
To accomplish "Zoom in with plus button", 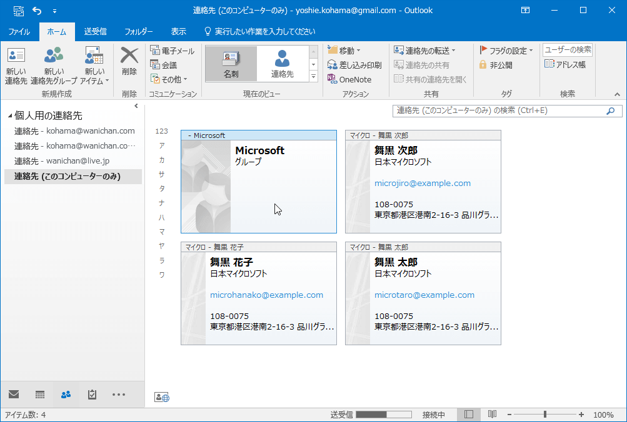I will tap(581, 415).
